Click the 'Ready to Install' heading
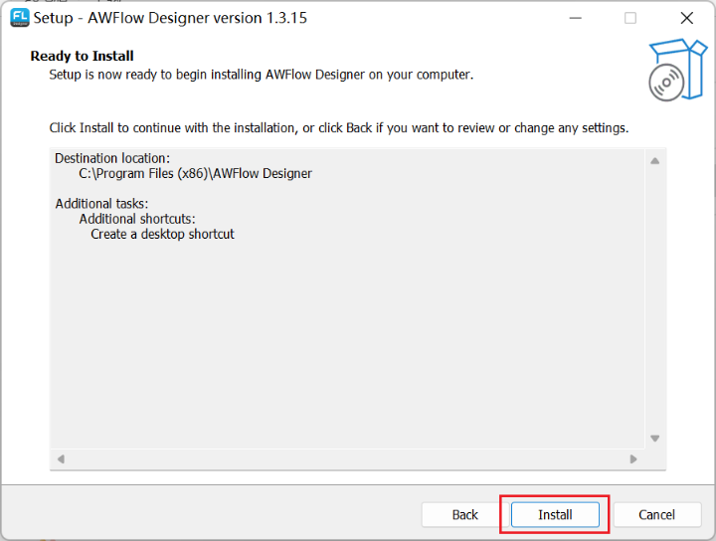This screenshot has height=541, width=716. (x=83, y=56)
